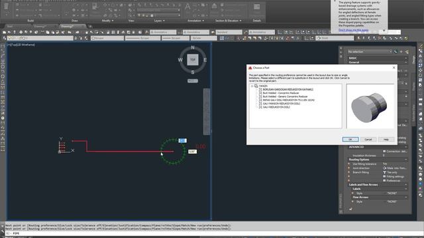Click the reducer part preview image
The height and width of the screenshot is (238, 424).
coord(370,106)
